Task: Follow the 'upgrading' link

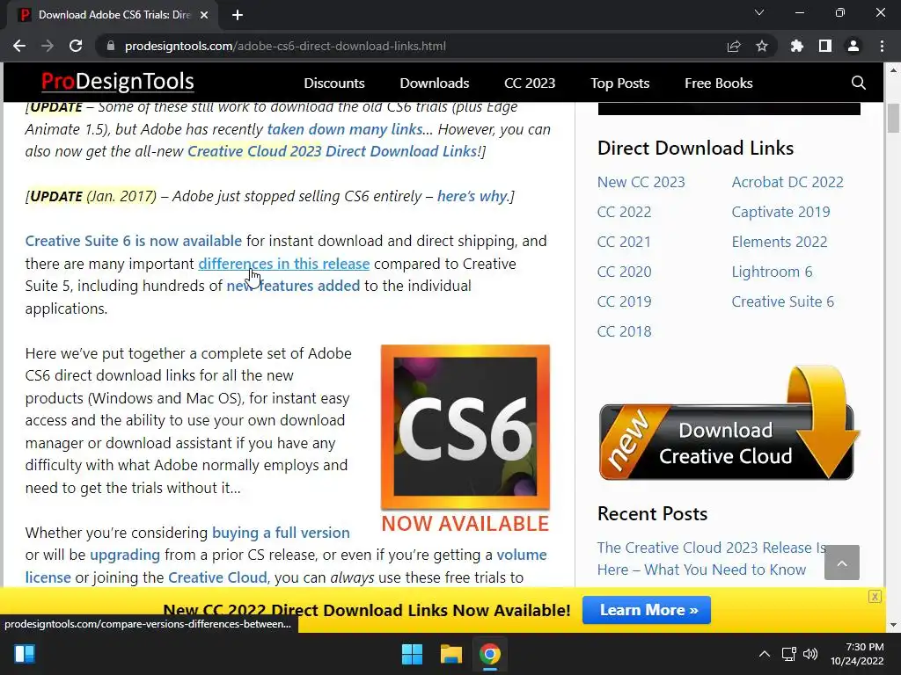Action: click(125, 555)
